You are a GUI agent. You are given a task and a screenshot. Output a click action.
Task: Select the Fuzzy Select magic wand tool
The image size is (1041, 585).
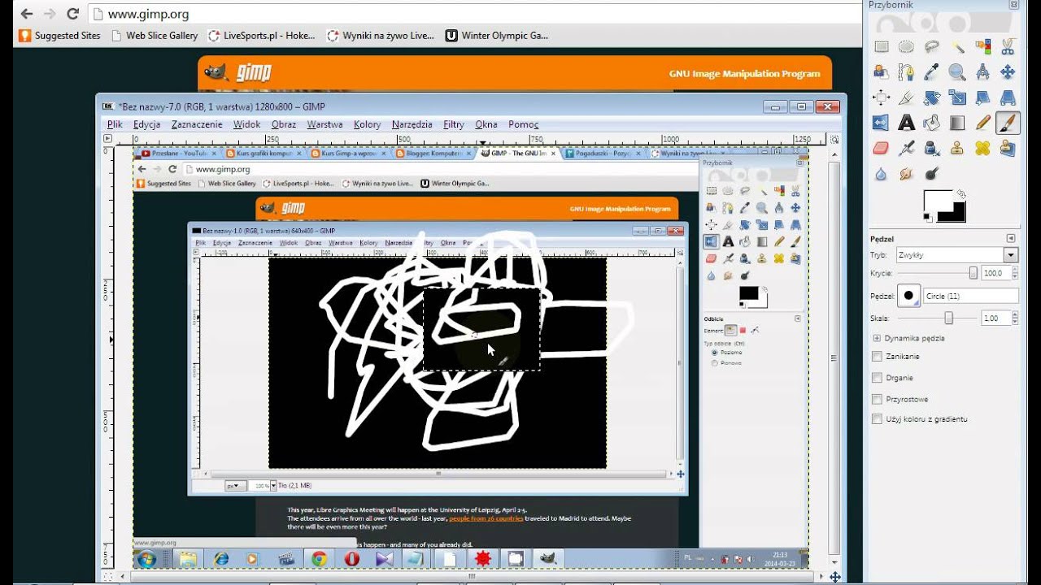pos(957,47)
